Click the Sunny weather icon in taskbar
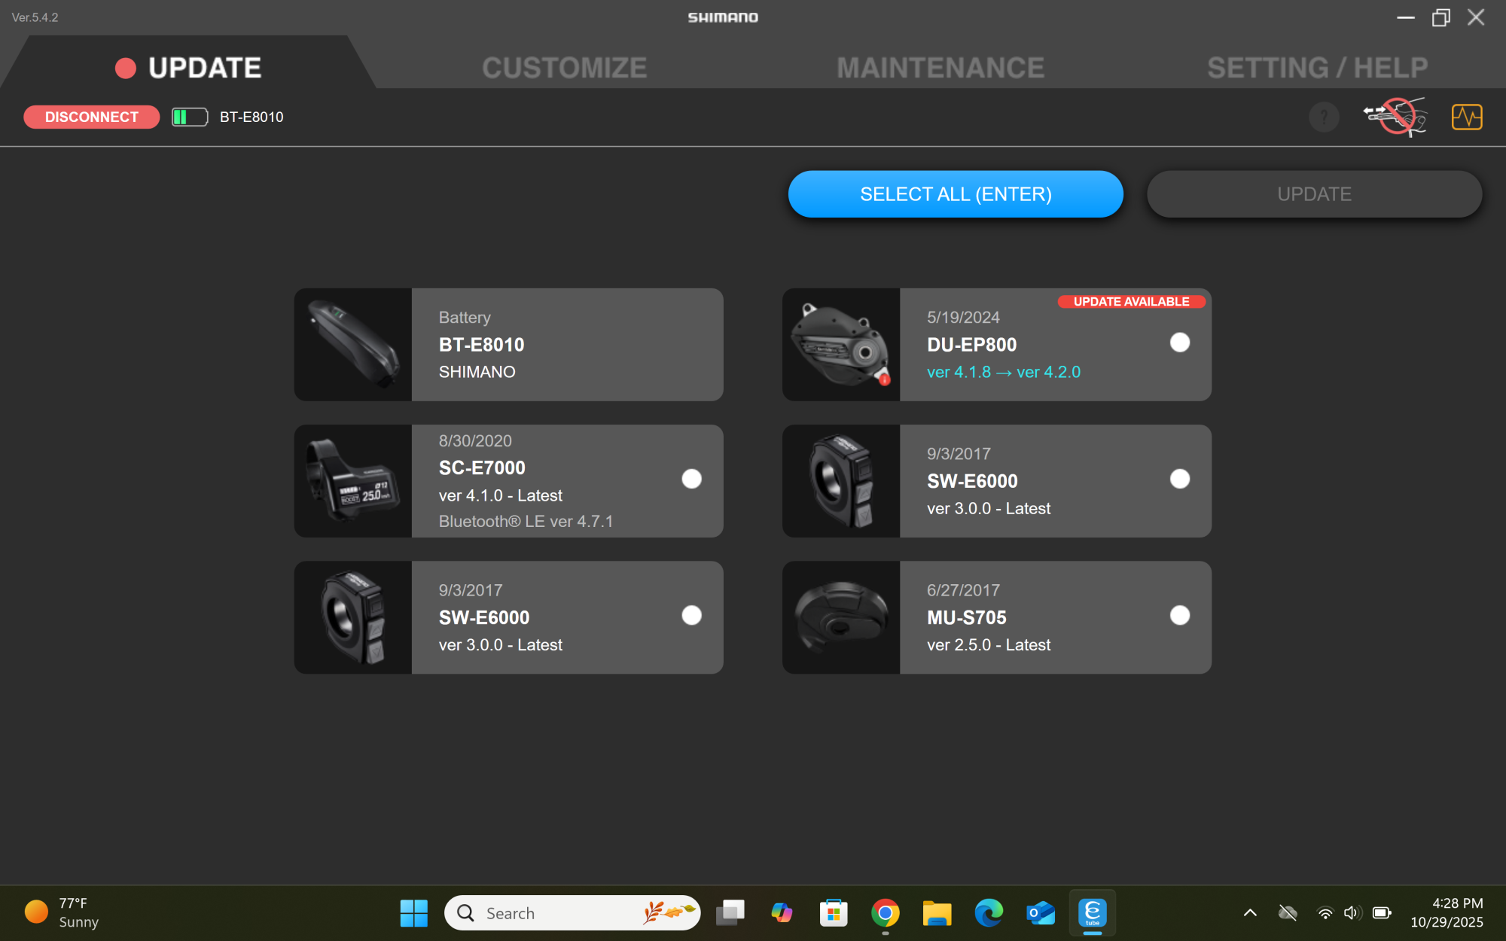The image size is (1506, 941). click(x=35, y=911)
